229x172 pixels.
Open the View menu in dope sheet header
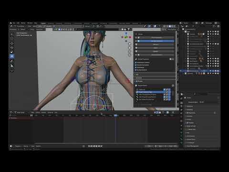(x=32, y=112)
